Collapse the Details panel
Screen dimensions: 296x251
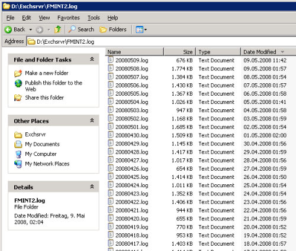pyautogui.click(x=92, y=187)
